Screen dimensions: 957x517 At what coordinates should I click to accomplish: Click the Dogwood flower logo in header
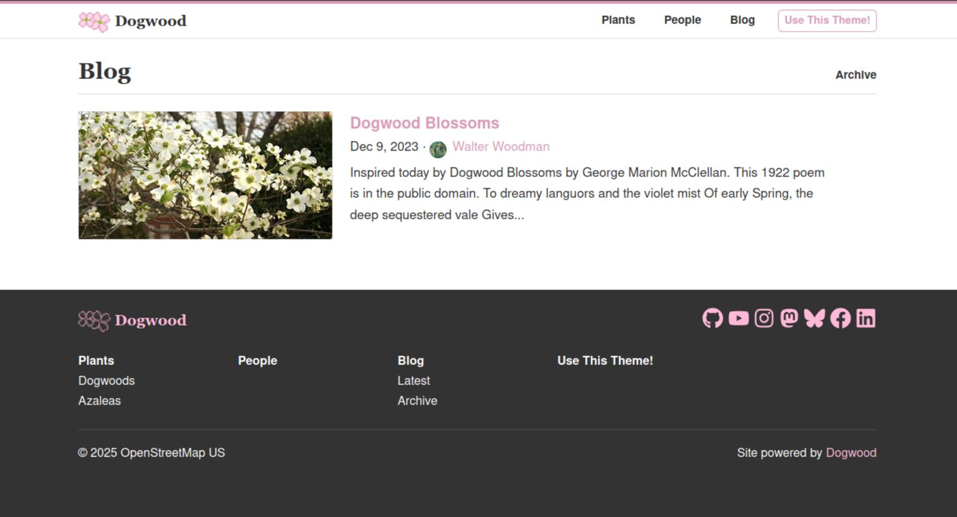click(x=94, y=22)
